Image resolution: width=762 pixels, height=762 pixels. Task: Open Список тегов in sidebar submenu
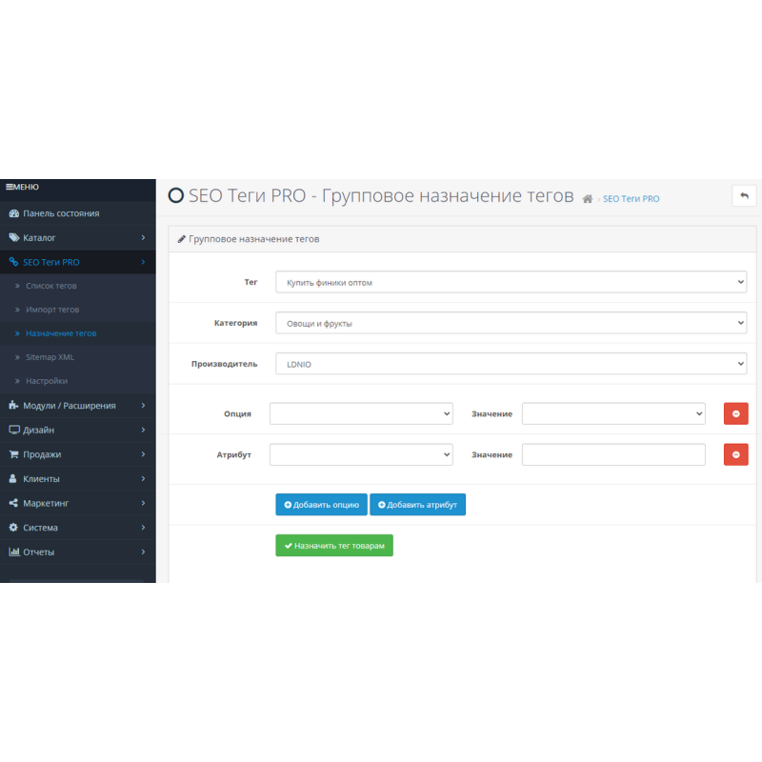pos(51,286)
